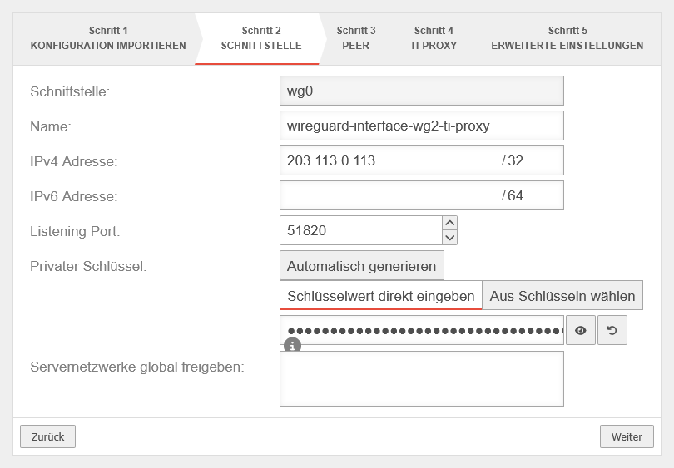Image resolution: width=674 pixels, height=468 pixels.
Task: Click the Servernetzwerke global freigeben box
Action: [421, 379]
